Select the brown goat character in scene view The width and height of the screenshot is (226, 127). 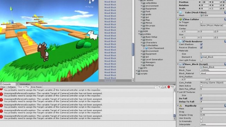[x=43, y=52]
